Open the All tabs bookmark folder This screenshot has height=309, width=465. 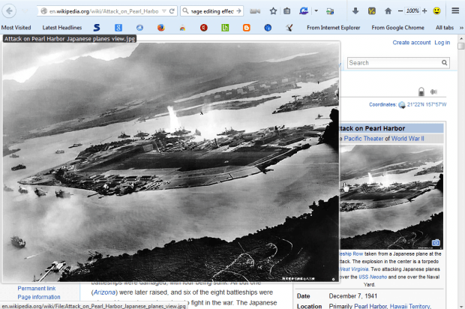point(445,28)
